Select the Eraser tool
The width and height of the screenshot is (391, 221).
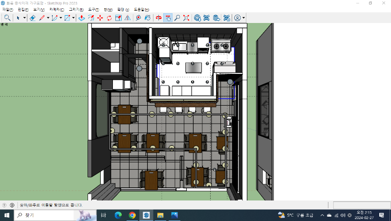click(x=33, y=18)
